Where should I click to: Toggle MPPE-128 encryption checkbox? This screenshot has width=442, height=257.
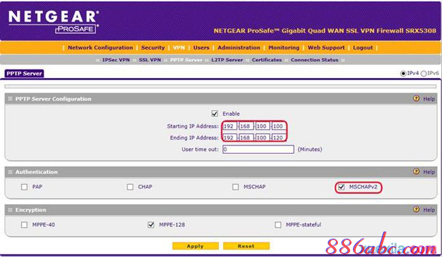(151, 224)
